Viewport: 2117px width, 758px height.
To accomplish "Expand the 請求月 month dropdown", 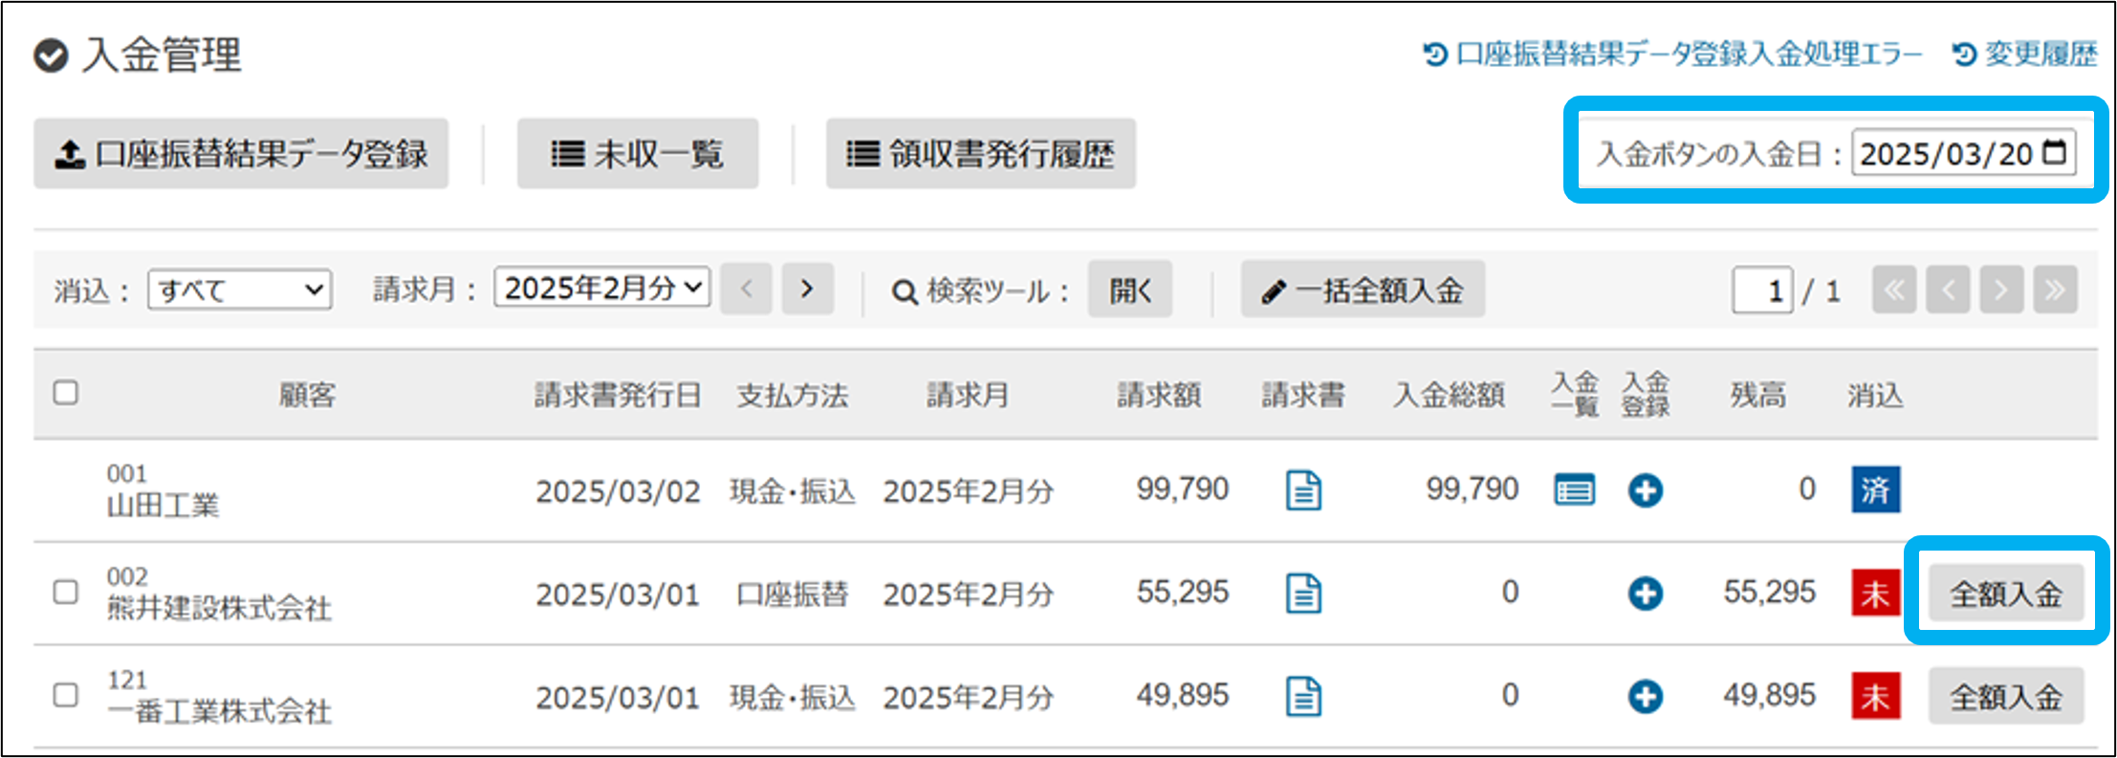I will pos(601,288).
